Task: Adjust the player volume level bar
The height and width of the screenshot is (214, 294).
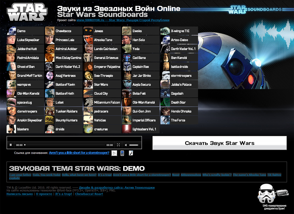Action: point(134,145)
